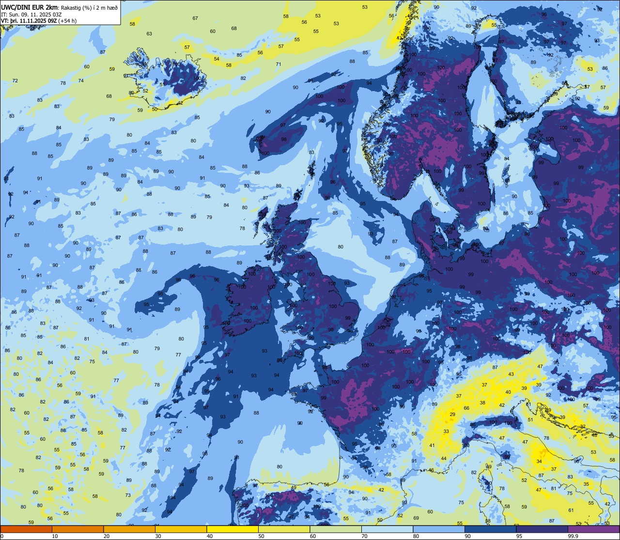The height and width of the screenshot is (540, 620).
Task: Click the legend tick label '30'
Action: click(158, 536)
